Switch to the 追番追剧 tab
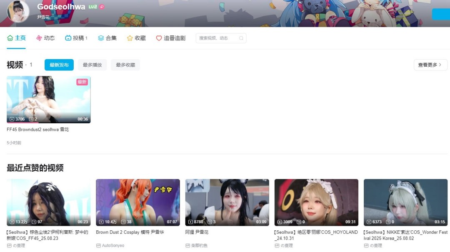The width and height of the screenshot is (450, 252). [x=170, y=38]
